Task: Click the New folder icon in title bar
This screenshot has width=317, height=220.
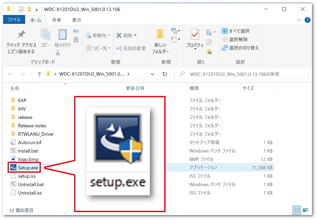Action: click(x=29, y=9)
